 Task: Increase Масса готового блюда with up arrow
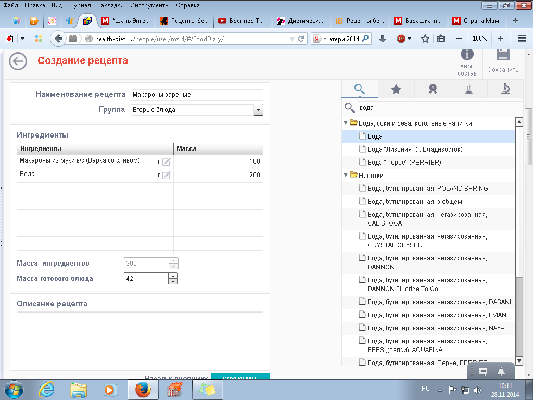pos(173,276)
